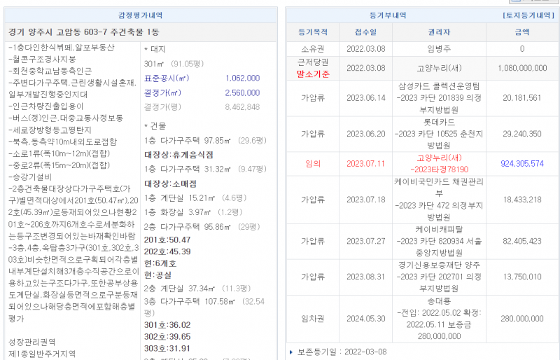Select the 임차권 송대룡 tenant entry

(x=439, y=317)
